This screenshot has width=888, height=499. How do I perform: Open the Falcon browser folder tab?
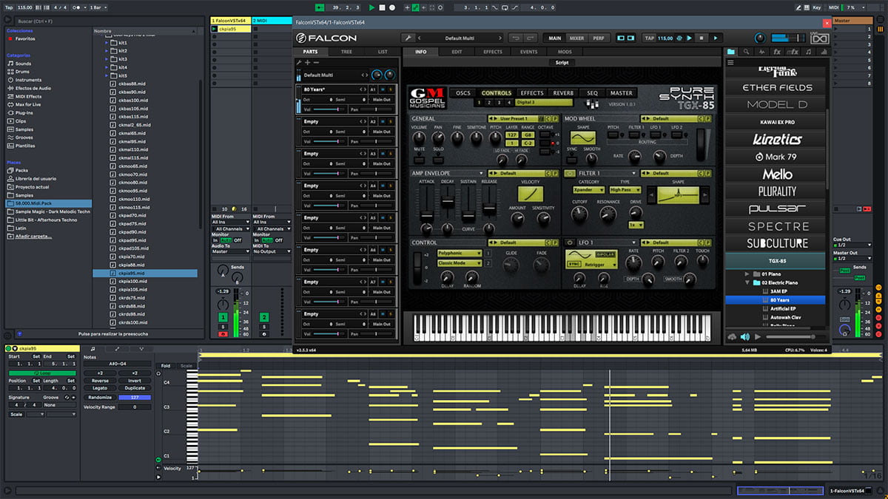click(731, 52)
